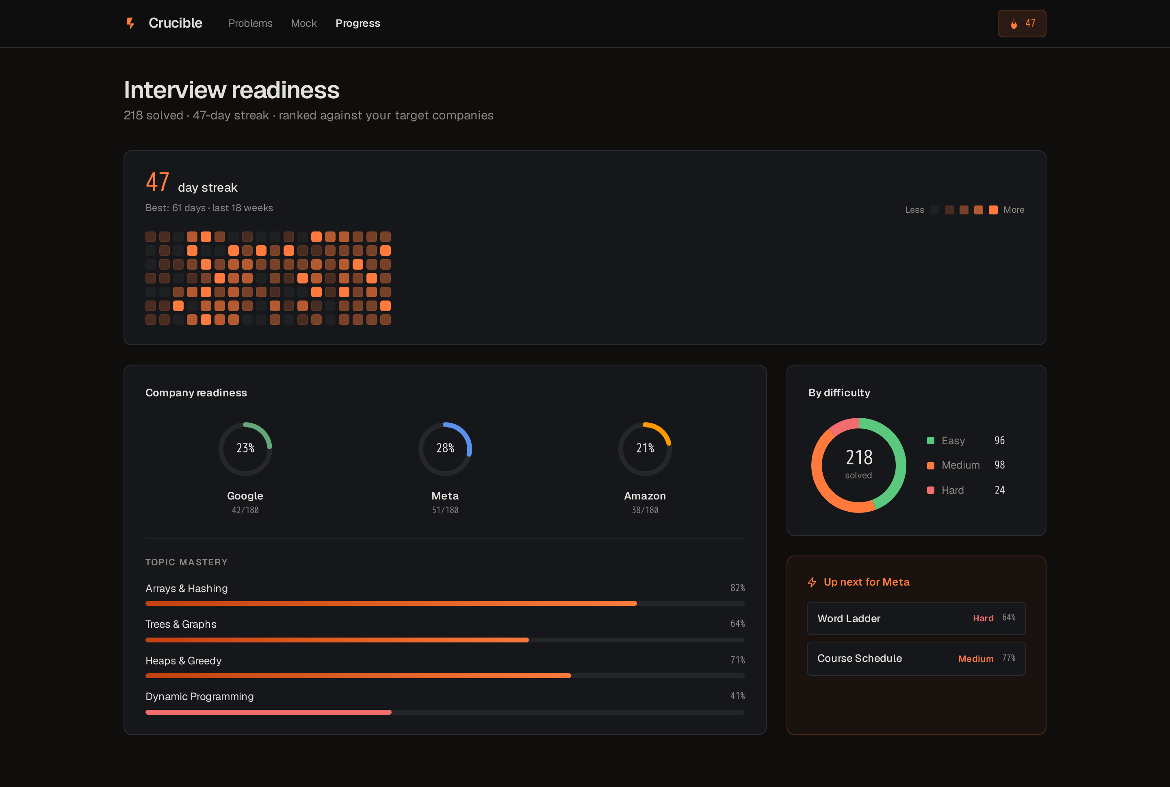Switch to the Mock tab

304,23
